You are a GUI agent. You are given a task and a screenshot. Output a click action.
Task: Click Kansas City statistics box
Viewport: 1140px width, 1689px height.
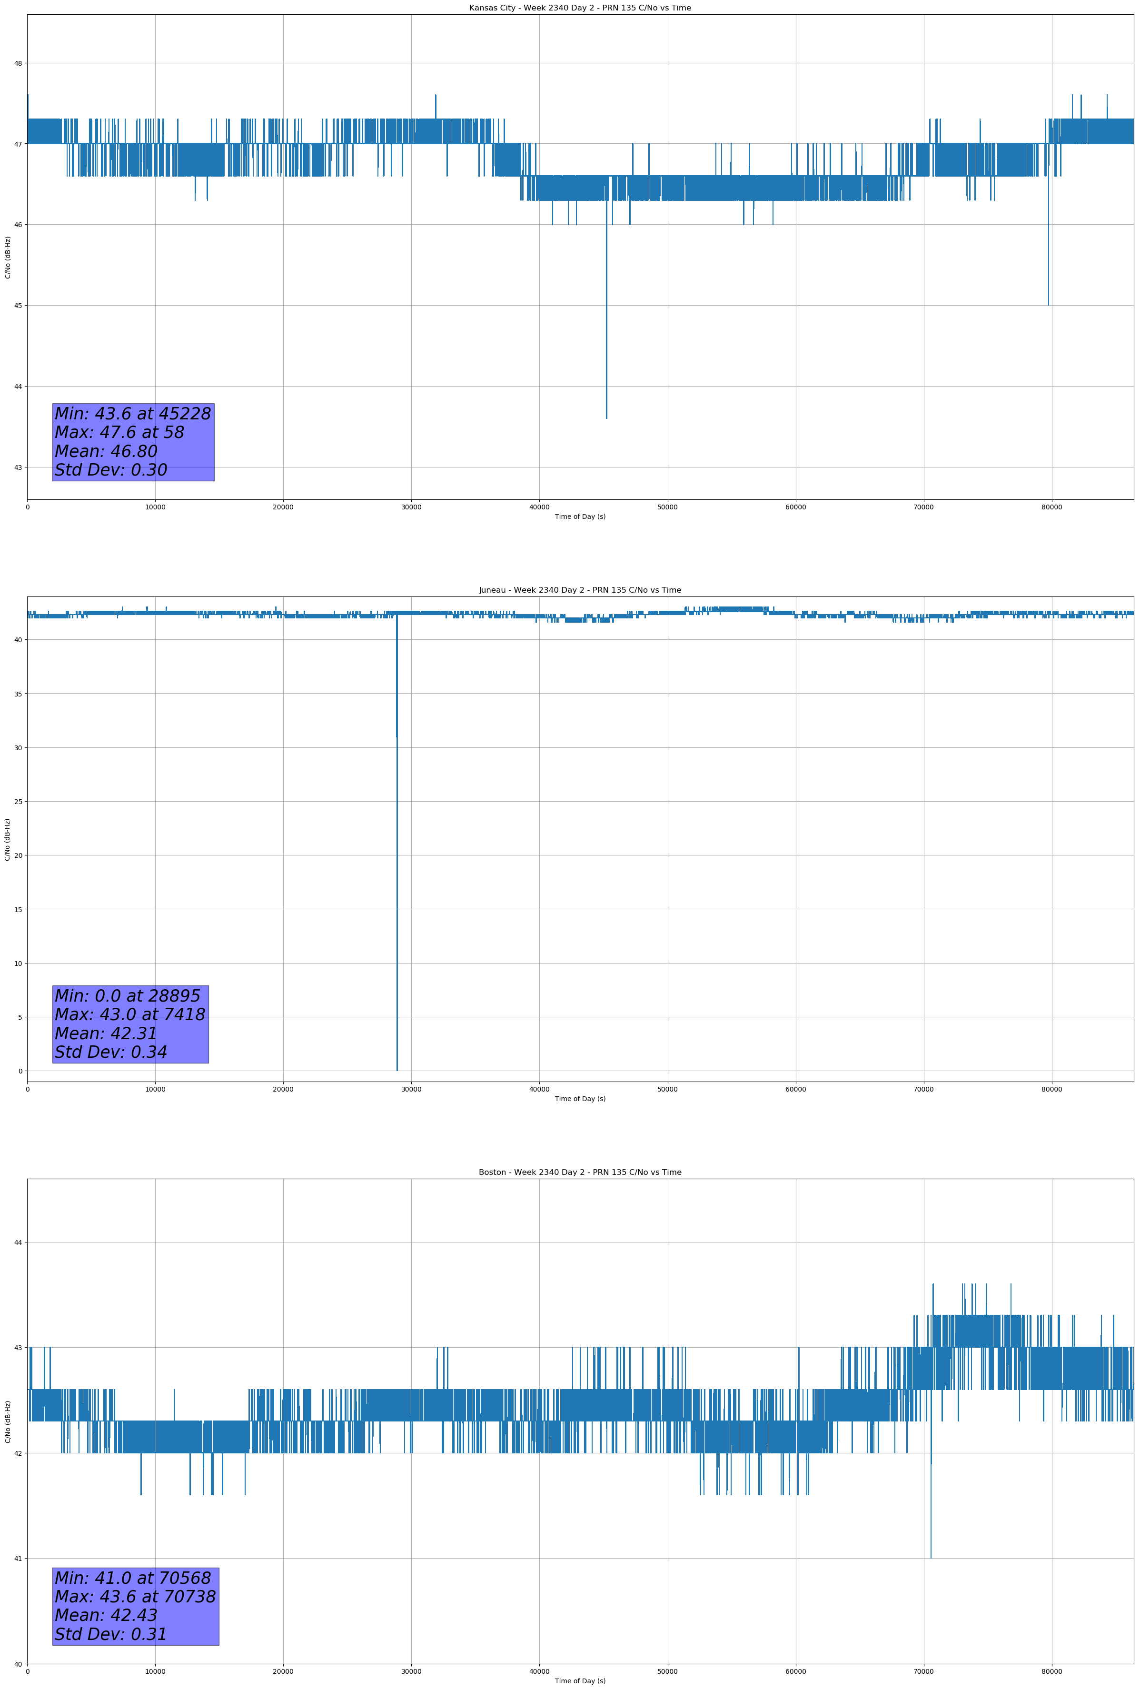pos(133,442)
